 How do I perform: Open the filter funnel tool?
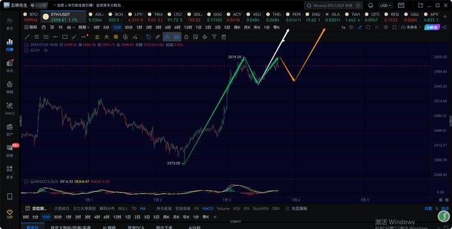[x=214, y=37]
